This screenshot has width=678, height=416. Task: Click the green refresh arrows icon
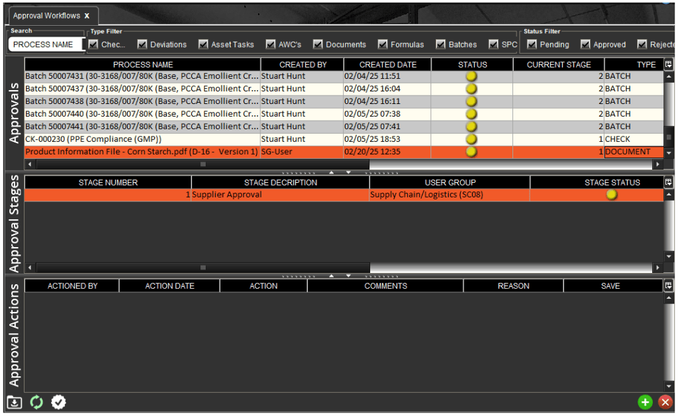point(36,402)
